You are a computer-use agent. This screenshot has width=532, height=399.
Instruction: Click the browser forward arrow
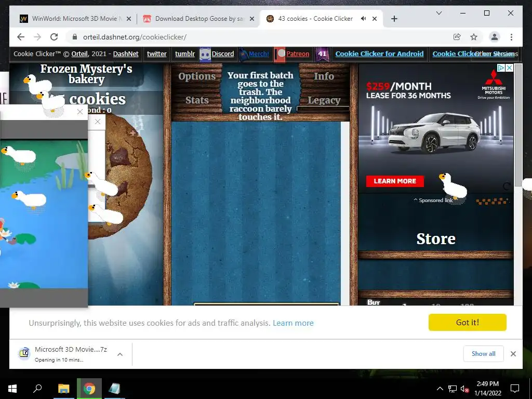click(x=37, y=37)
